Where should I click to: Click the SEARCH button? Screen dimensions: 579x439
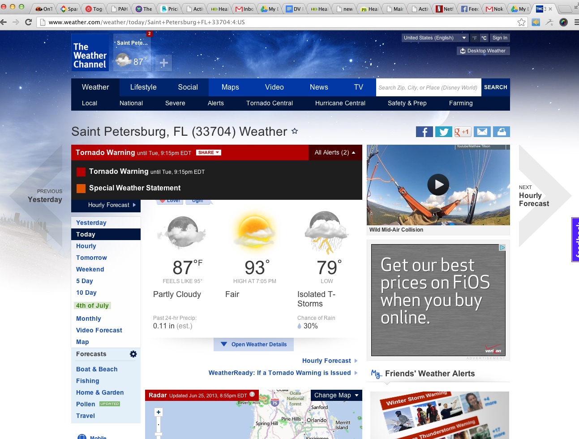(495, 87)
